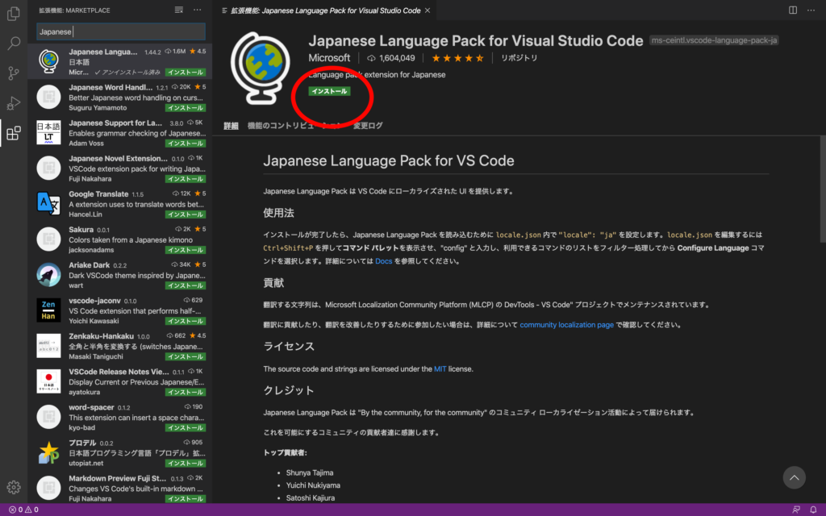Select Japanese Support LT icon
This screenshot has width=826, height=516.
tap(48, 133)
